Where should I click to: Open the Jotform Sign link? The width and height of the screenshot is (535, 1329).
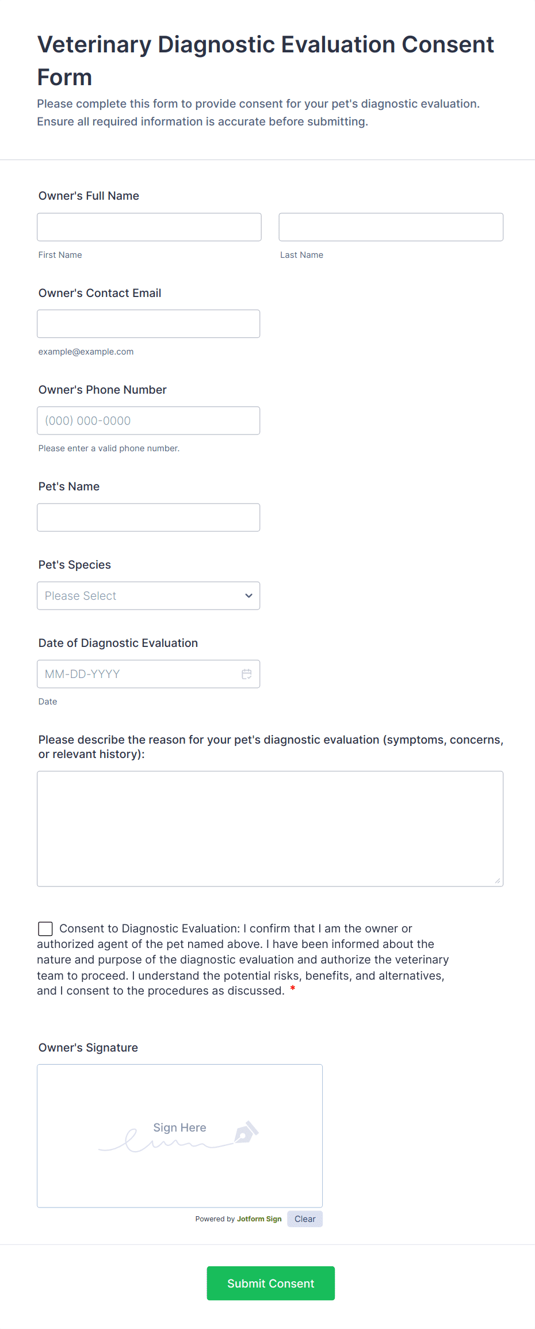point(259,1218)
